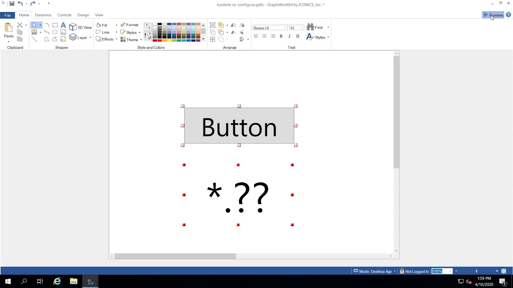
Task: Pick the red color swatch
Action: (x=160, y=40)
